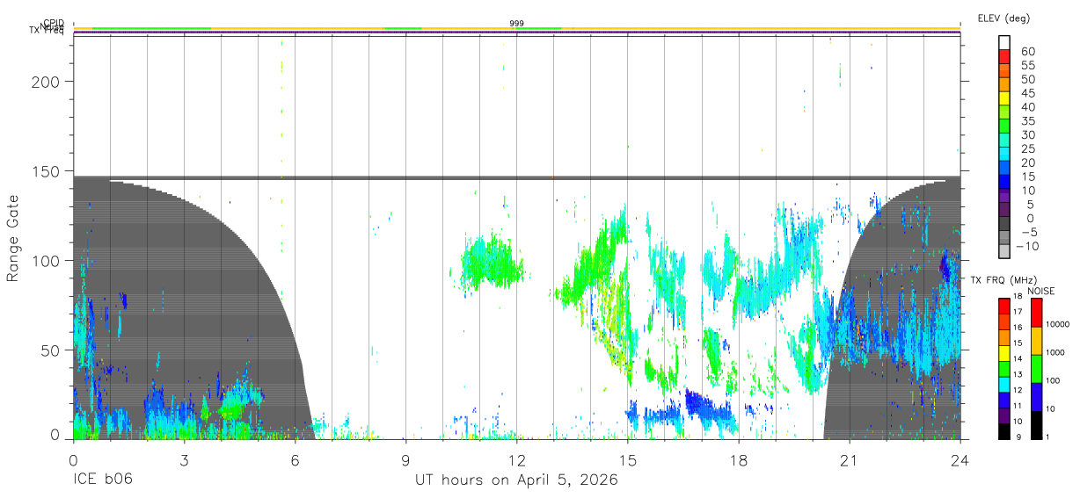Pick the orange segment of NOISE colorbar

click(x=1035, y=341)
